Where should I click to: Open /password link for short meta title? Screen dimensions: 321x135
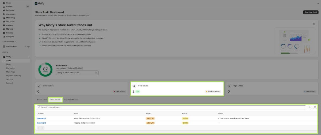[41, 118]
